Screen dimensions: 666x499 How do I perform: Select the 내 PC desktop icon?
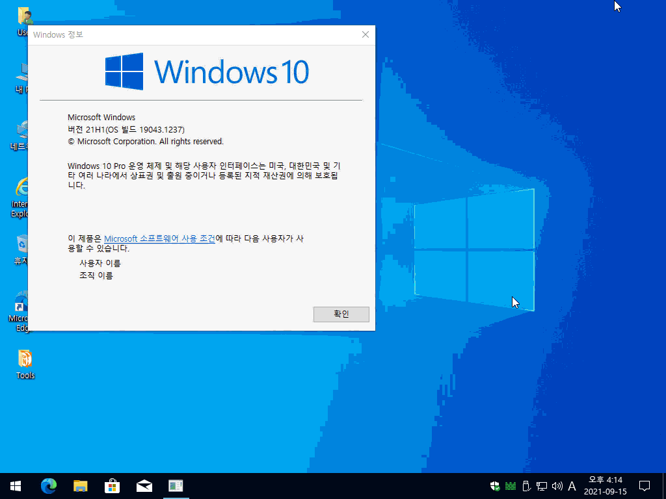click(x=21, y=78)
